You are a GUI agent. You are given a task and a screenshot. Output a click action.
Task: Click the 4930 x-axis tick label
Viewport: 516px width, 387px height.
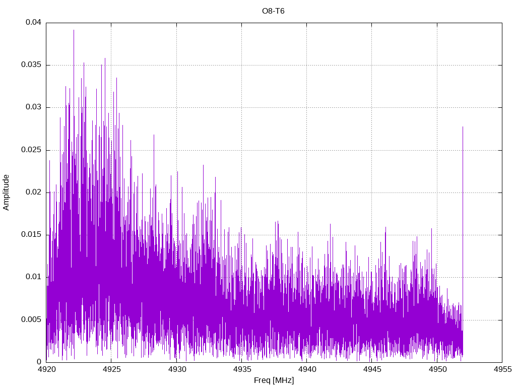point(176,369)
